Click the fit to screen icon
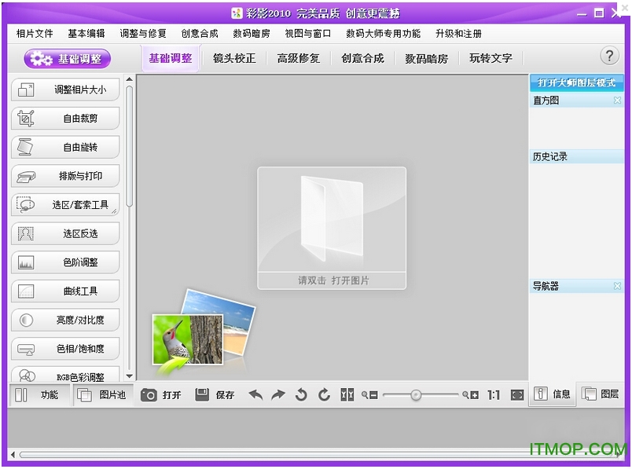The width and height of the screenshot is (632, 469). (516, 395)
